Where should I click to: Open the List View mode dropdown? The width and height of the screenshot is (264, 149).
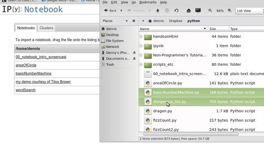pyautogui.click(x=250, y=11)
